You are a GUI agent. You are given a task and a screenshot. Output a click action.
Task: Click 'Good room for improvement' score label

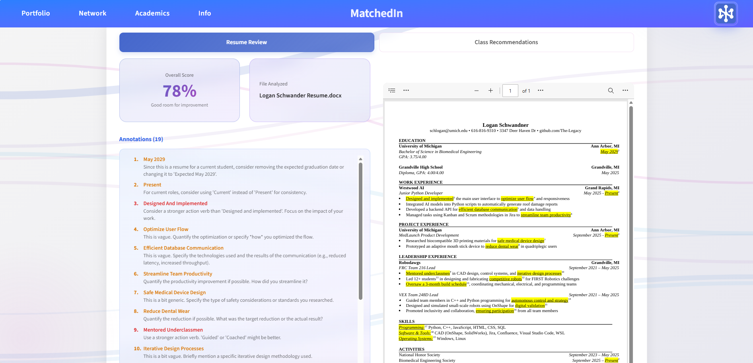pyautogui.click(x=179, y=105)
